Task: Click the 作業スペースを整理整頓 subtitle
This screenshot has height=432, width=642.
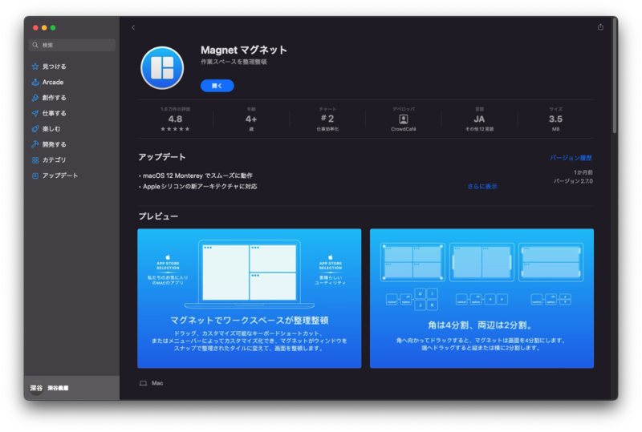Action: (234, 62)
